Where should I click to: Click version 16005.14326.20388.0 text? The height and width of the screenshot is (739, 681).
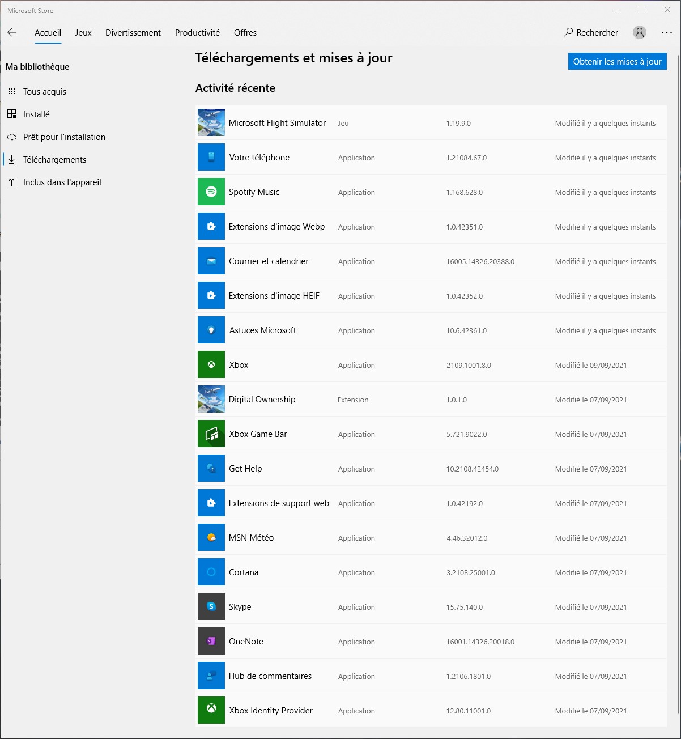point(480,261)
